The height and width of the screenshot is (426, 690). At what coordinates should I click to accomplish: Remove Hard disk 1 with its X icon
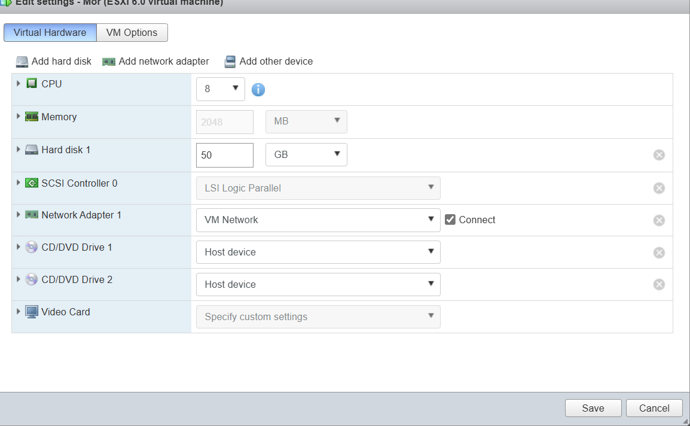(x=659, y=155)
